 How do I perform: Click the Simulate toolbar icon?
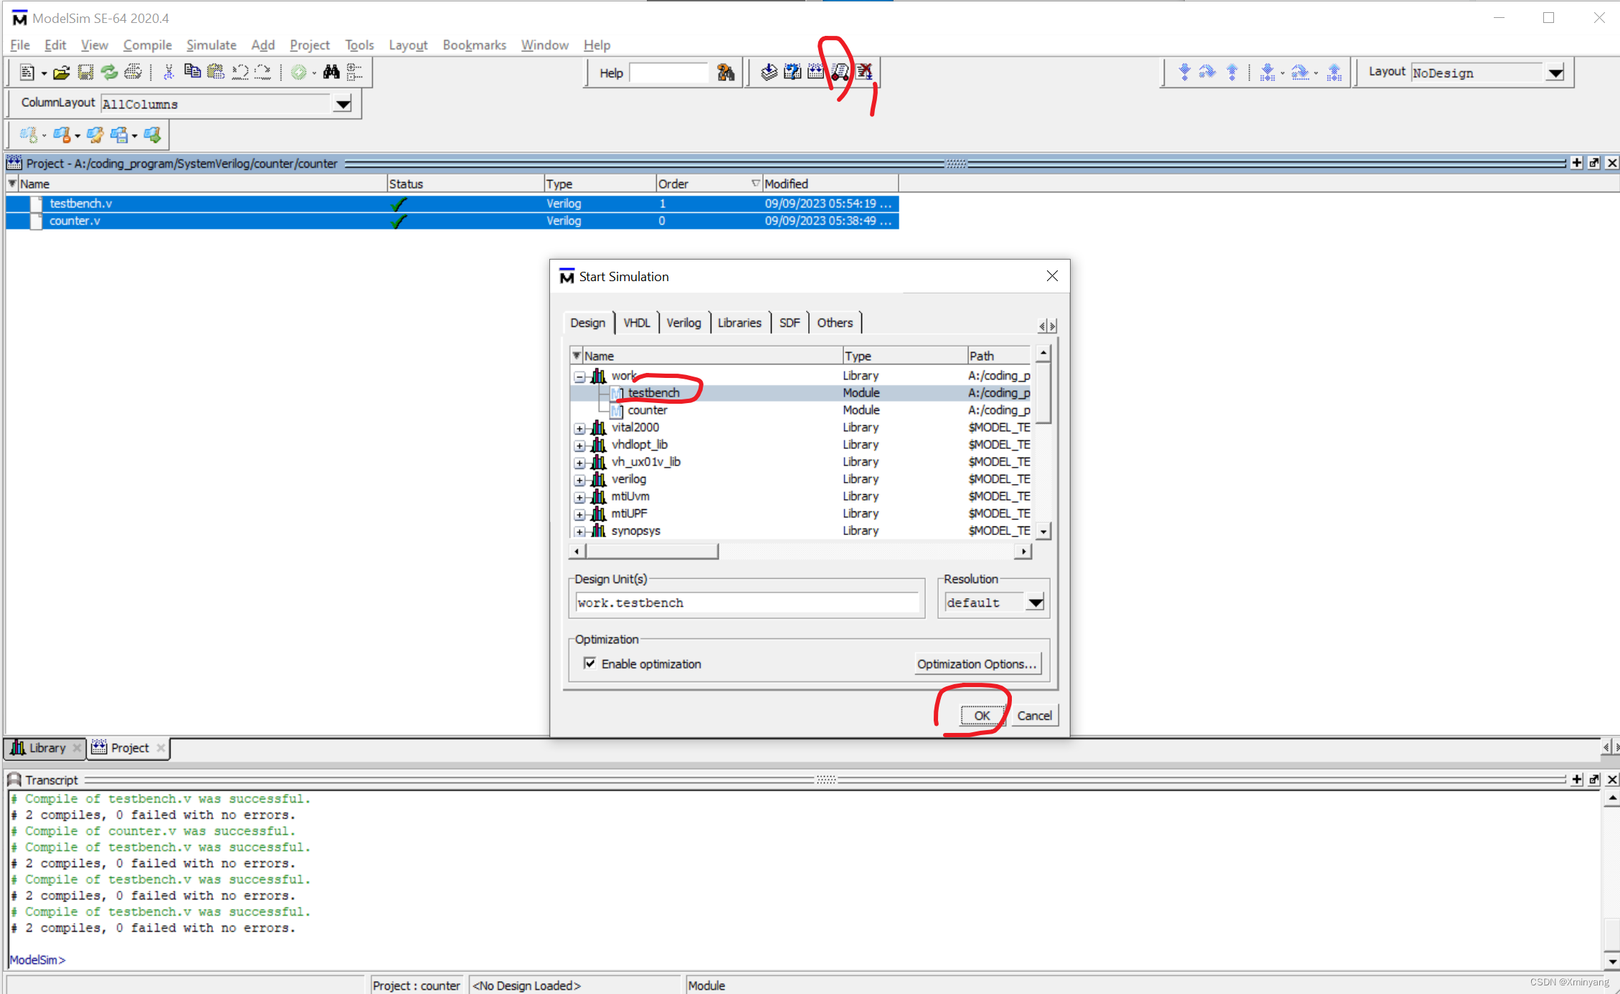[x=840, y=72]
